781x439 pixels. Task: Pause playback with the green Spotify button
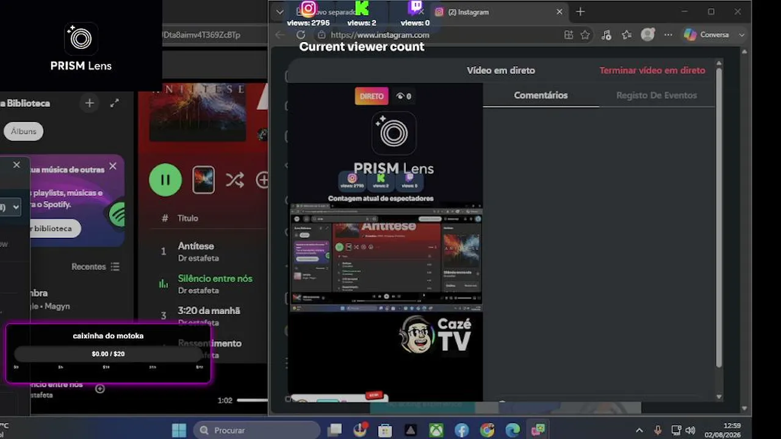165,180
